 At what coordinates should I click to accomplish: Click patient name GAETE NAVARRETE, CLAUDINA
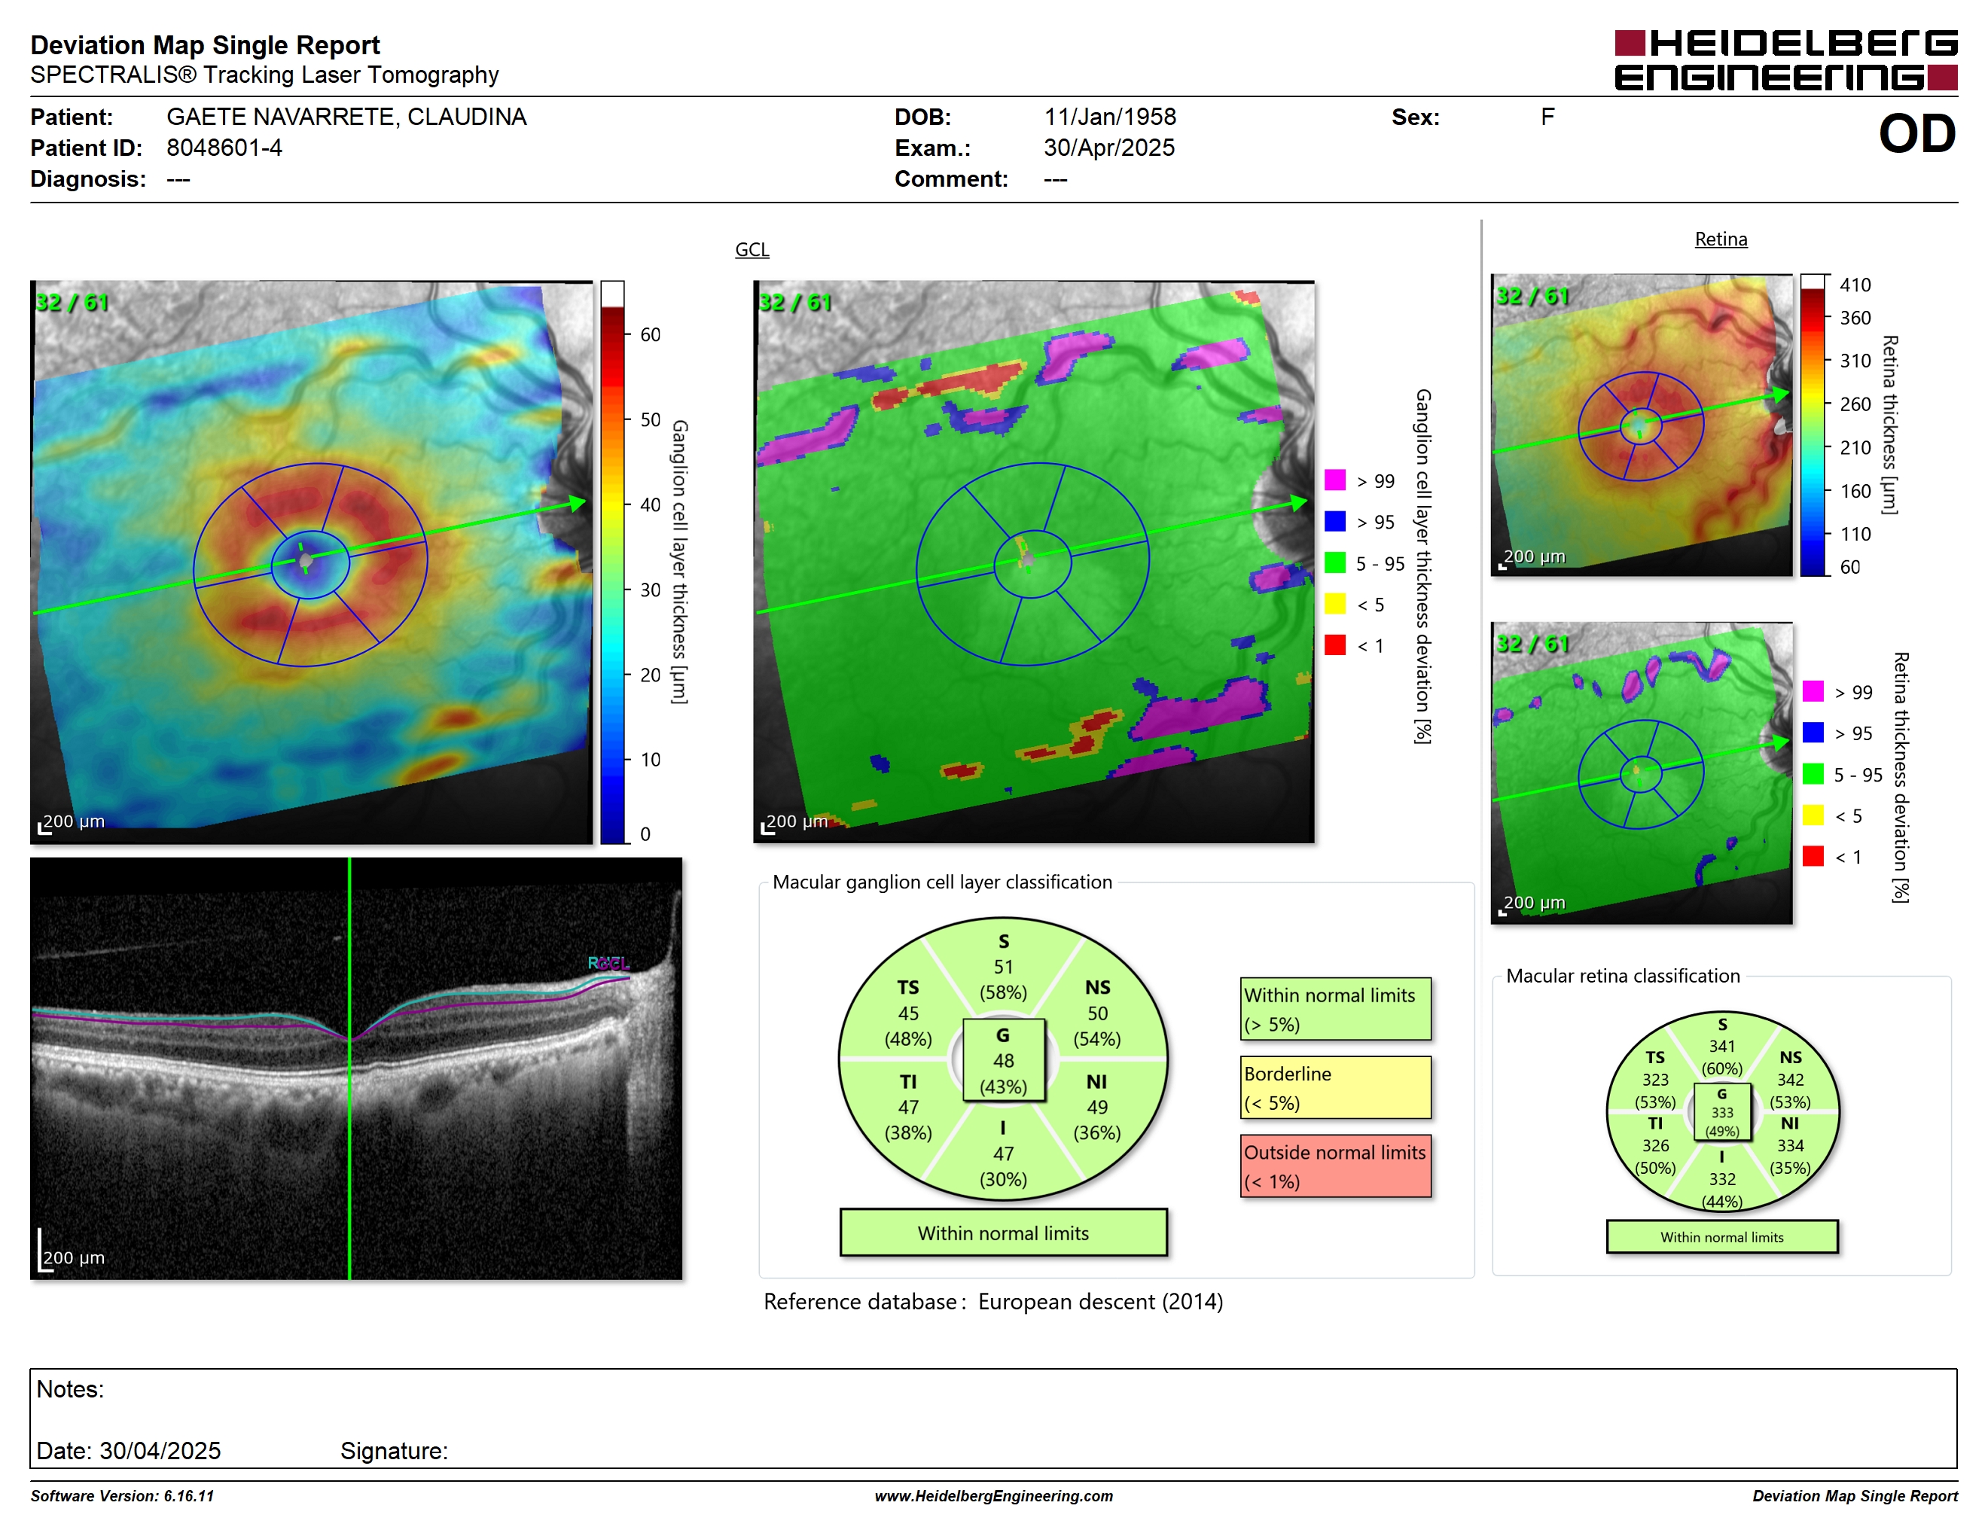coord(346,117)
